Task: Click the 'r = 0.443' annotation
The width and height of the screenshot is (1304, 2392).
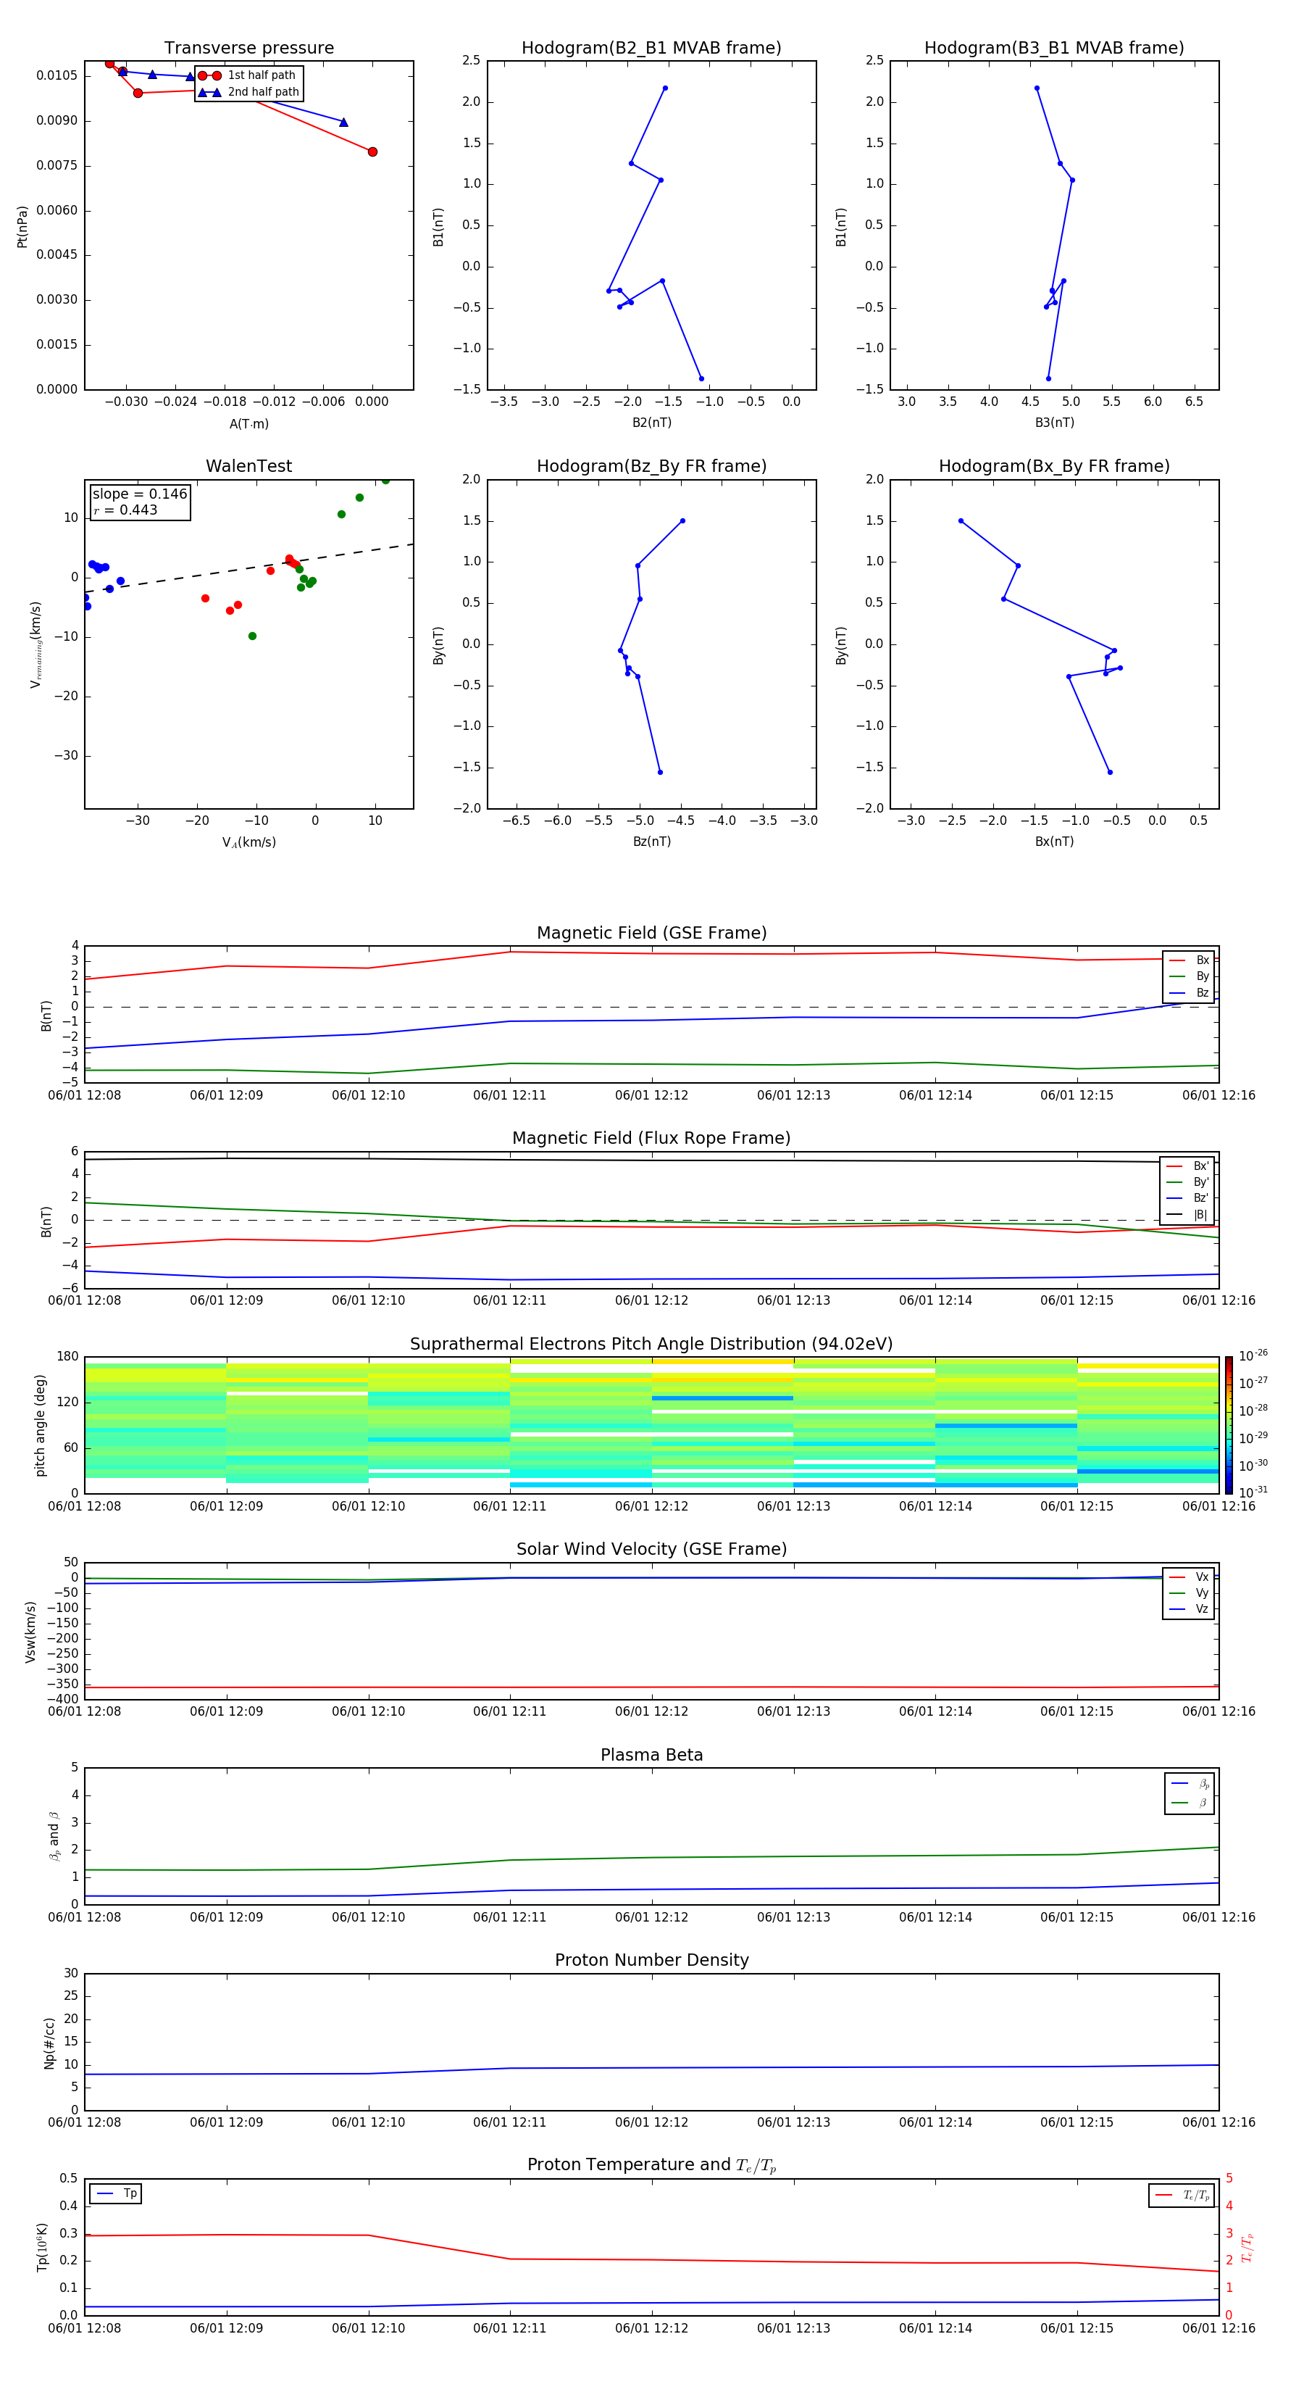Action: point(125,510)
